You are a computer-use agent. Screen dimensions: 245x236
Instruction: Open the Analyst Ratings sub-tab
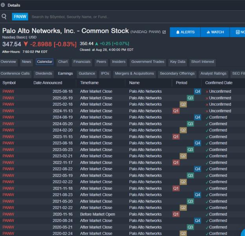(x=213, y=74)
